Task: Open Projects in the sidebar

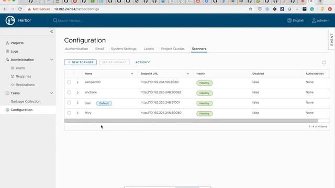Action: click(17, 43)
